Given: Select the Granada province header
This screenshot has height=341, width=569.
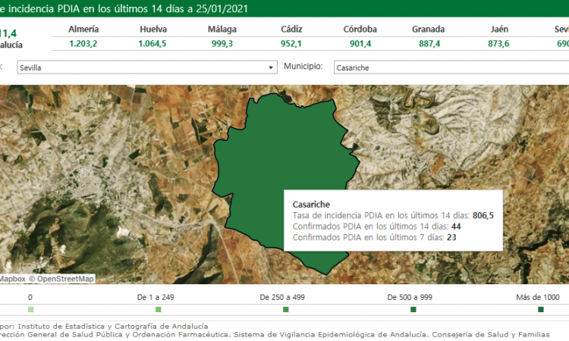Looking at the screenshot, I should point(428,29).
